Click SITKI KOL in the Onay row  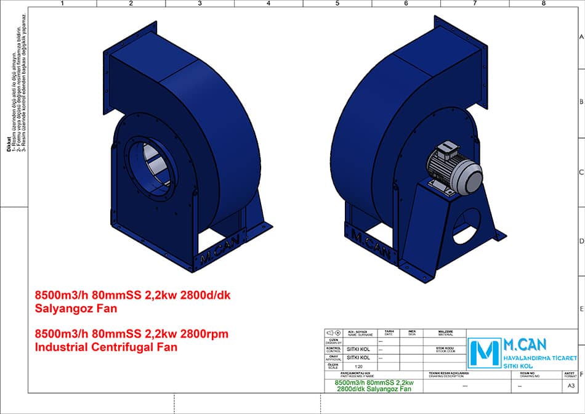pyautogui.click(x=359, y=357)
